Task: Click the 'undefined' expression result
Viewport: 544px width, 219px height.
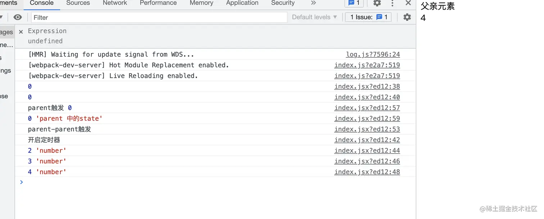Action: 45,41
